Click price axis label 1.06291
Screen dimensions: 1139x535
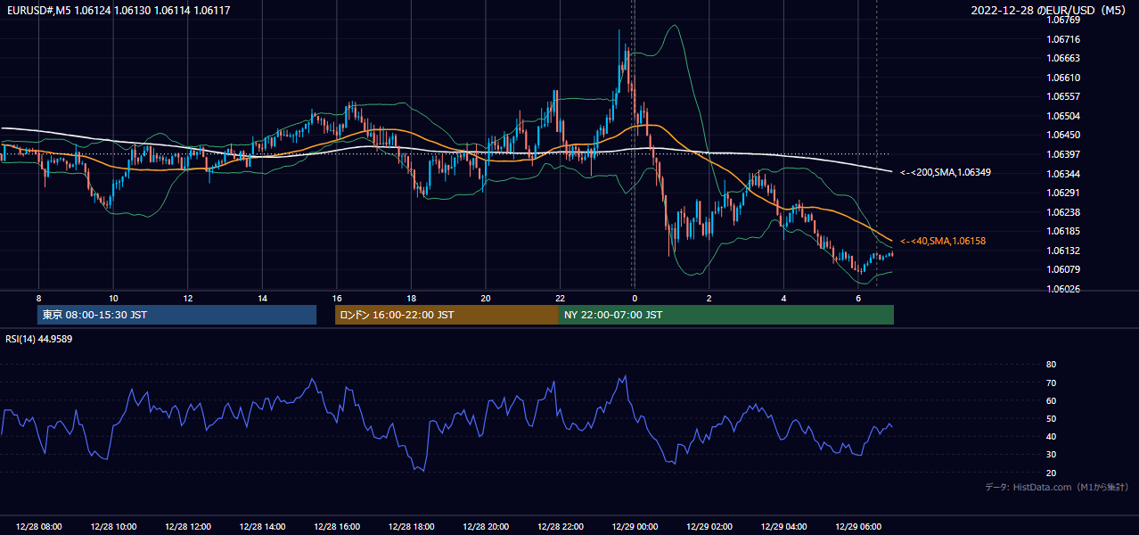click(x=1064, y=193)
